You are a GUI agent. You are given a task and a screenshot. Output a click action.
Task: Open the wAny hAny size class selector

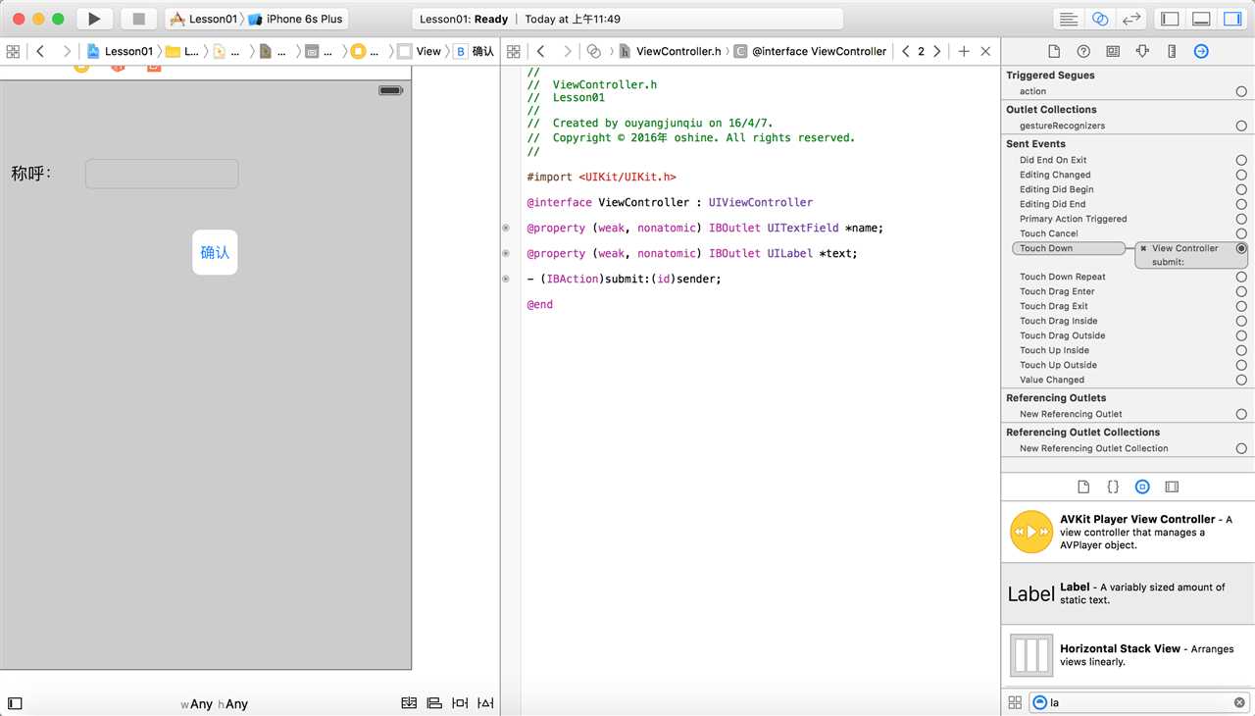(x=214, y=703)
